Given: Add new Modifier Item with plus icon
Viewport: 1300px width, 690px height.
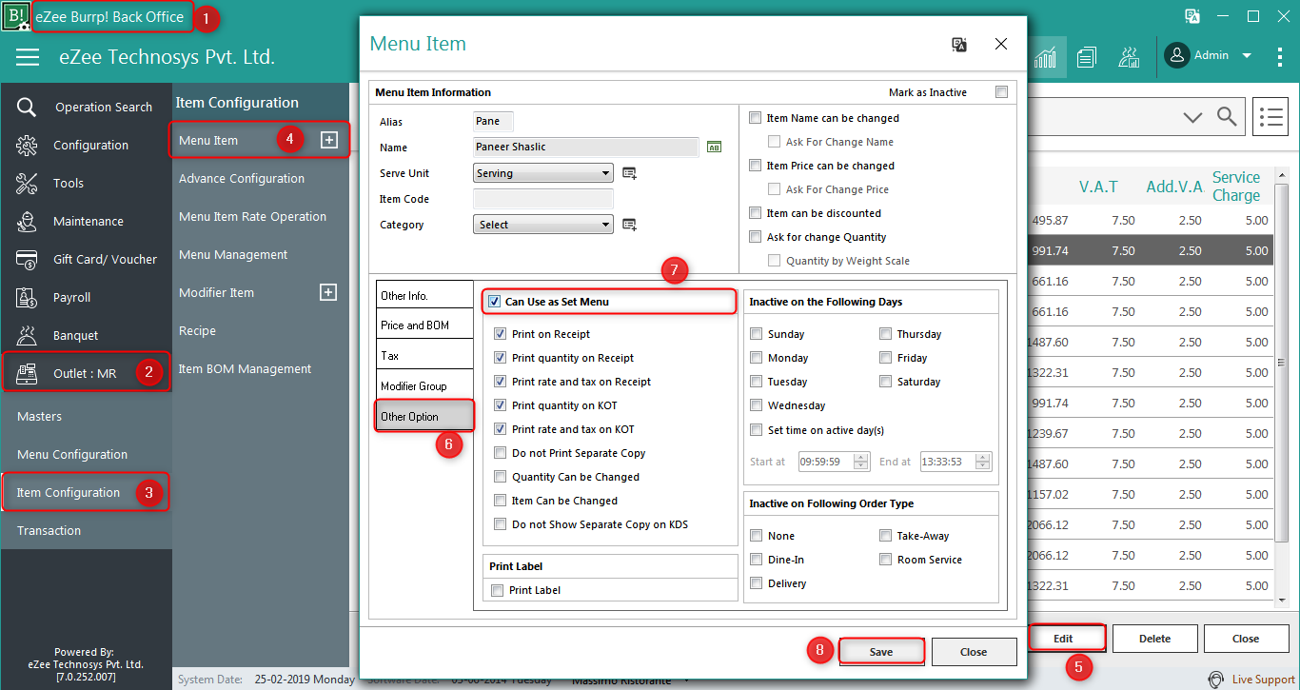Looking at the screenshot, I should 328,292.
